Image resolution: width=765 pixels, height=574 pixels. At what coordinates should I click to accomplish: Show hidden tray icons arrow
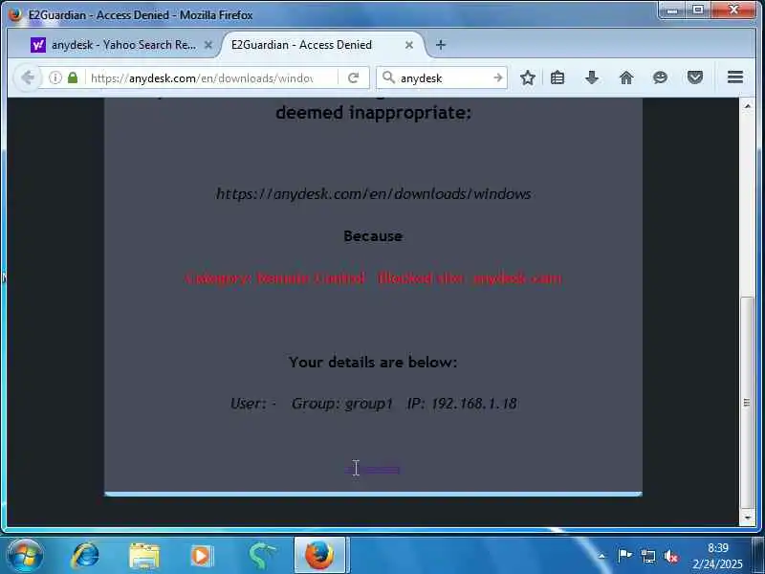[x=602, y=556]
